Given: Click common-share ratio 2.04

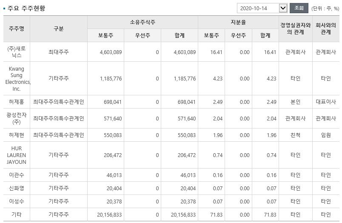Looking at the screenshot, I should click(218, 119).
